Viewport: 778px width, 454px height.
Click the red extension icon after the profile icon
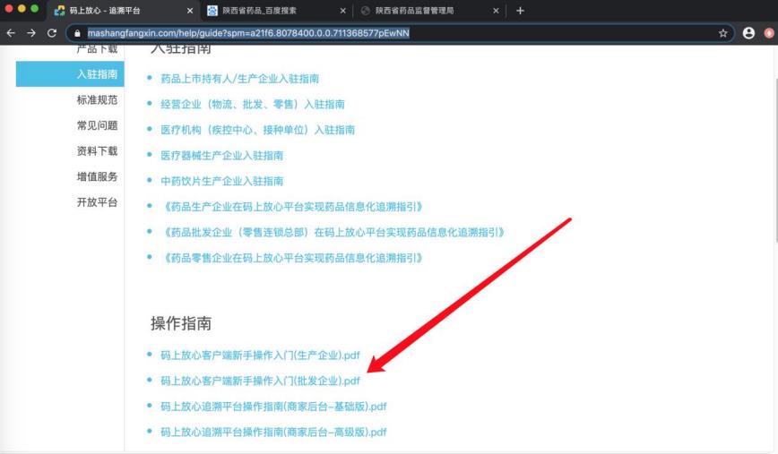(769, 33)
